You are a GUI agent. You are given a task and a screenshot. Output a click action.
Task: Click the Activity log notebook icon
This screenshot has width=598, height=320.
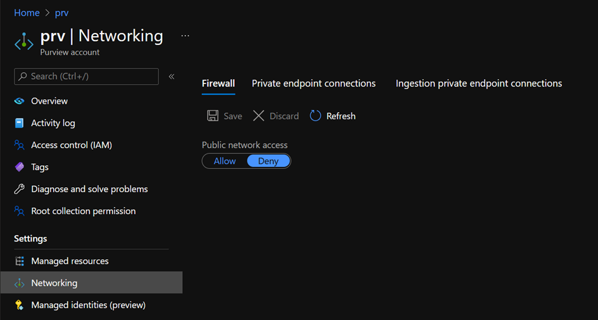coord(20,123)
